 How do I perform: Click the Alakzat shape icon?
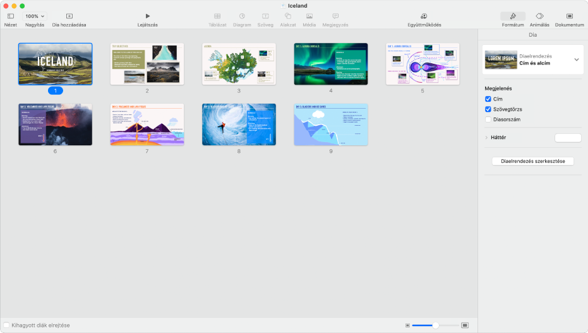click(x=287, y=16)
